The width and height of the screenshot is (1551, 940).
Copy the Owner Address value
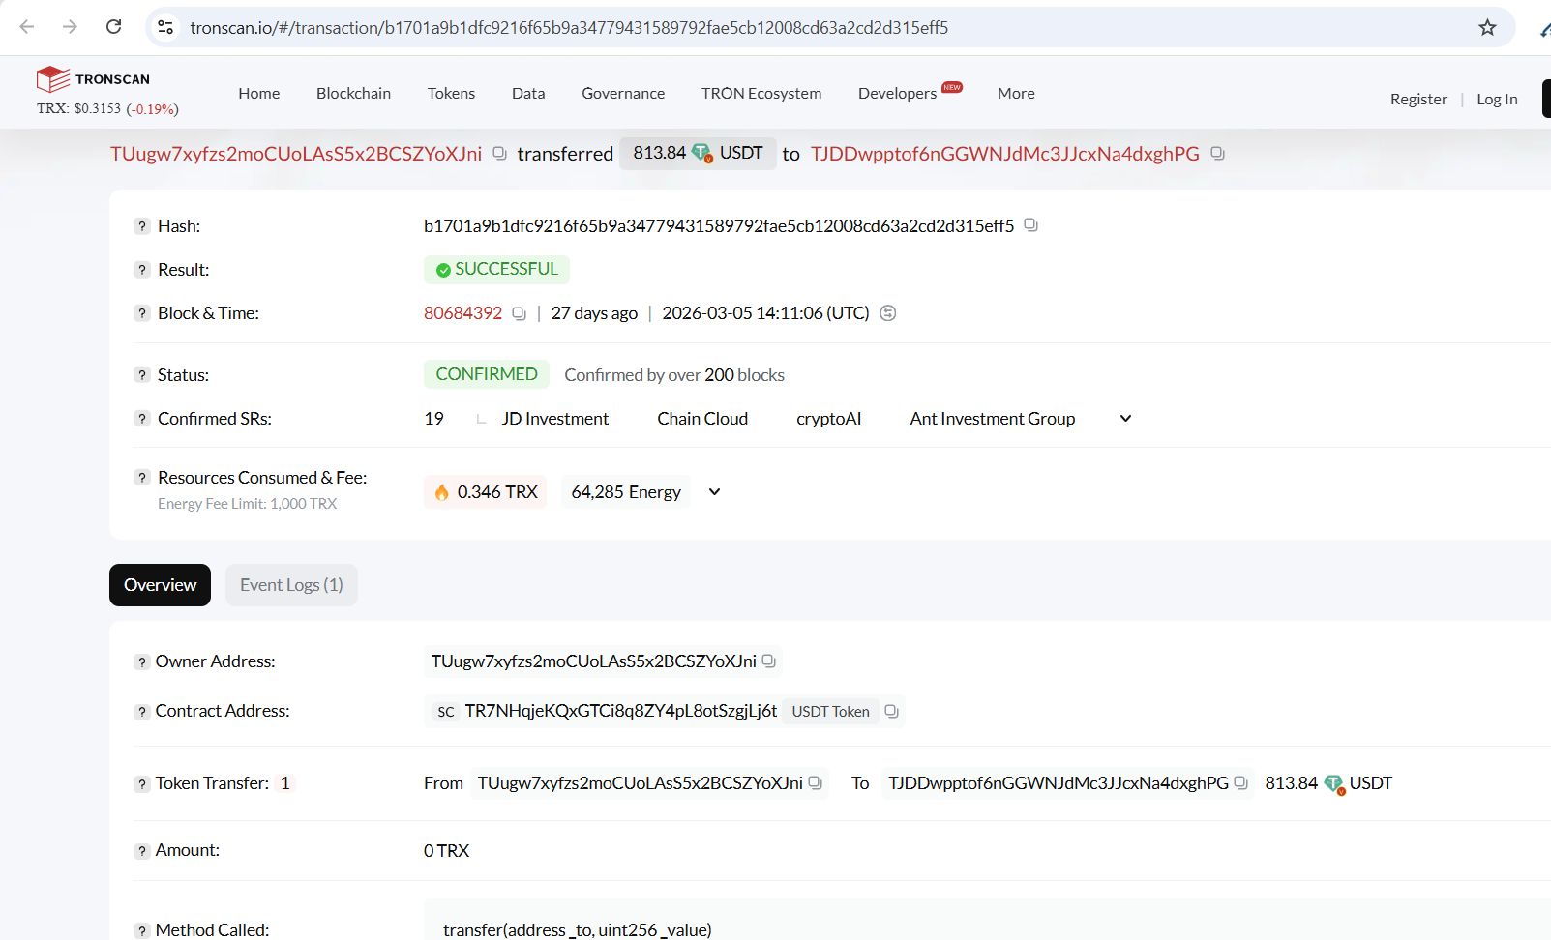[768, 661]
